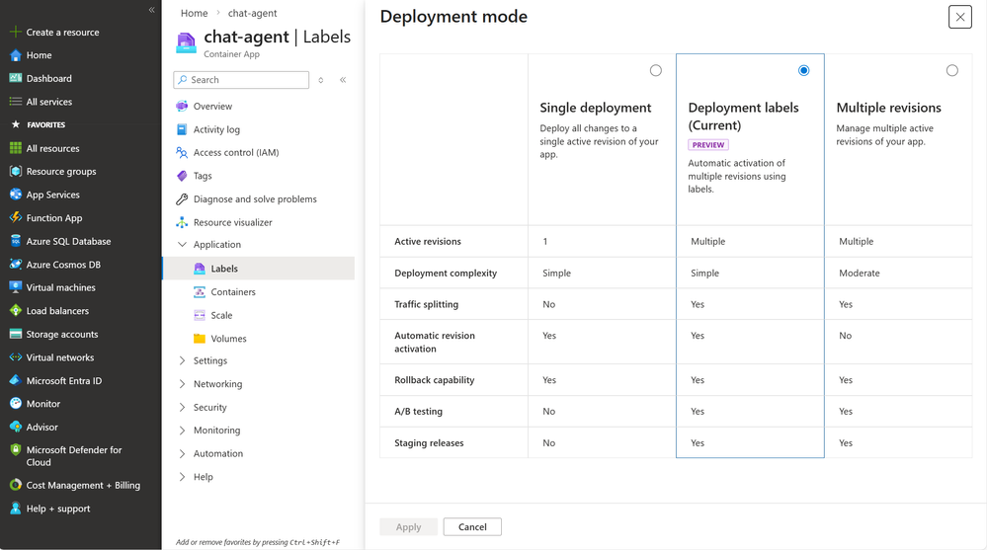Click the Microsoft Defender for Cloud icon

coord(16,450)
